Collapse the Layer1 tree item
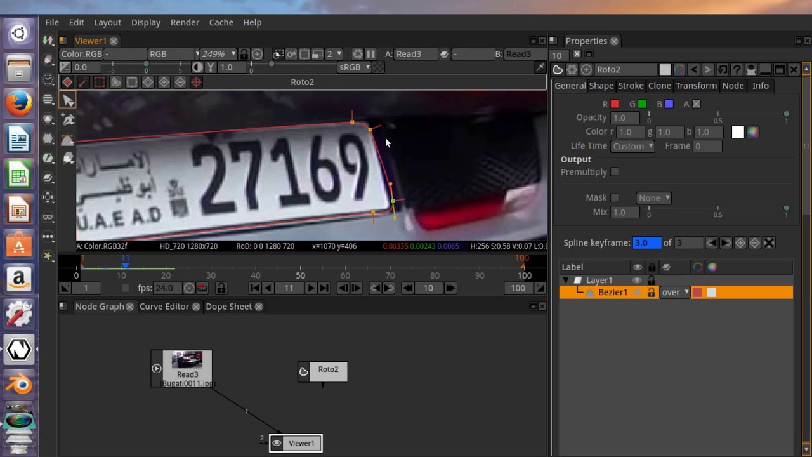Image resolution: width=812 pixels, height=457 pixels. (566, 280)
